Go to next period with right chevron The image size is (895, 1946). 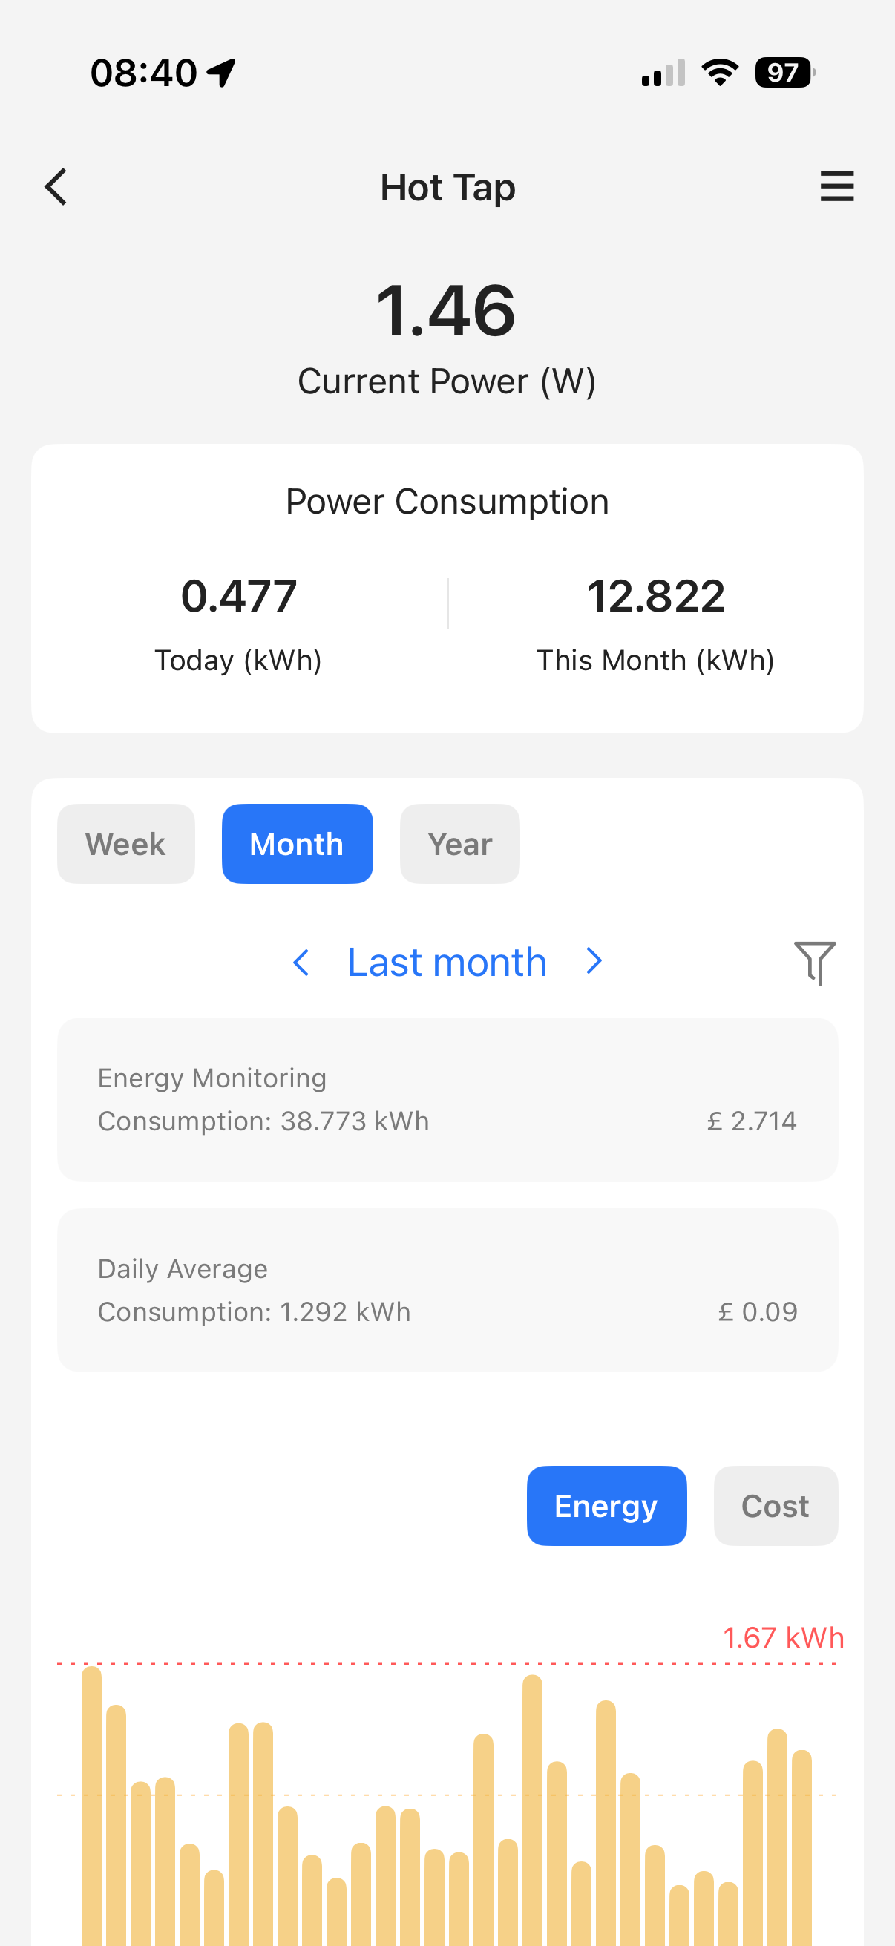coord(594,961)
